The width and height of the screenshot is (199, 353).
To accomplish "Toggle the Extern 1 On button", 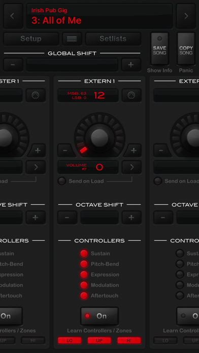I will (x=99, y=316).
